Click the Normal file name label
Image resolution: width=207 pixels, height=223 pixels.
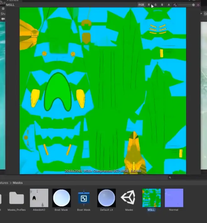click(174, 210)
